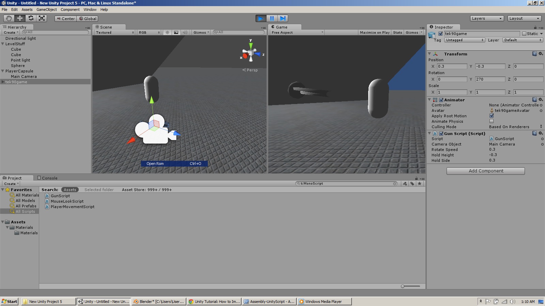Toggle Center pivot mode button
The image size is (545, 306).
(x=65, y=19)
